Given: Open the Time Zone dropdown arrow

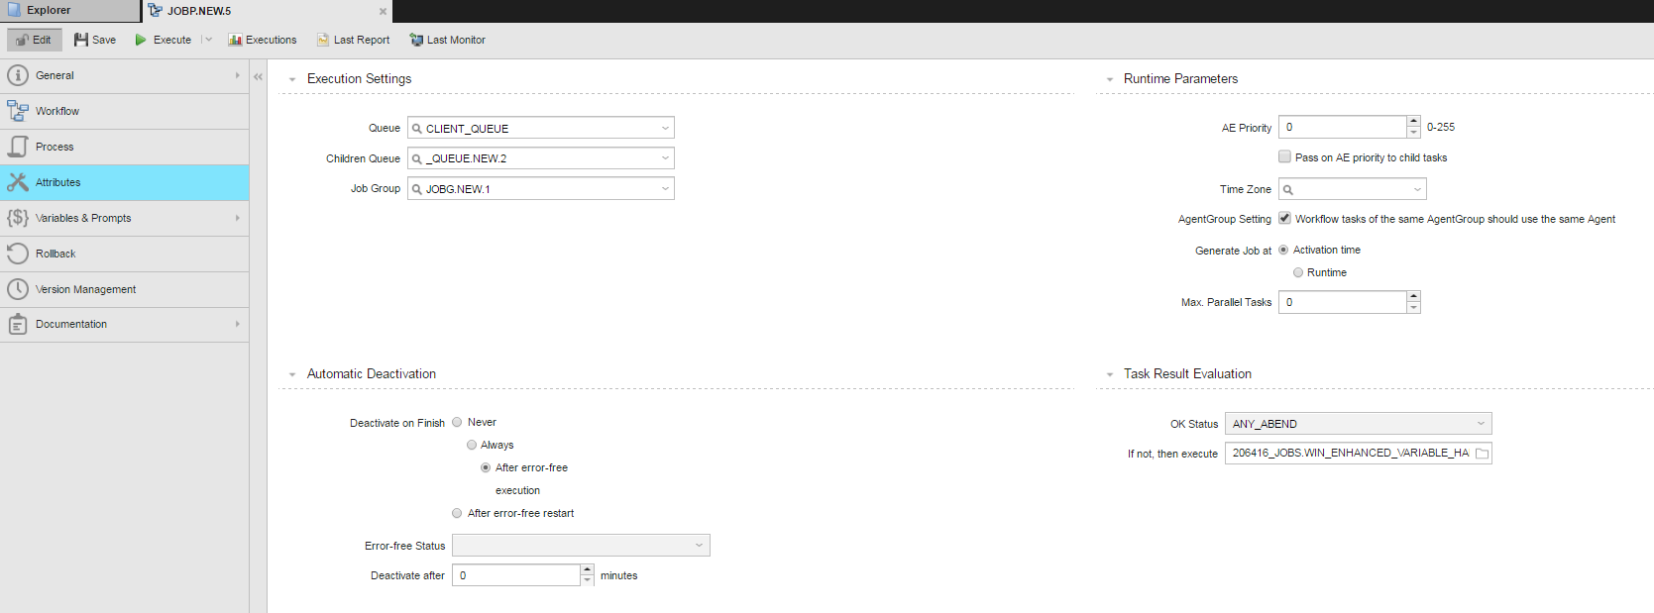Looking at the screenshot, I should click(x=1417, y=189).
